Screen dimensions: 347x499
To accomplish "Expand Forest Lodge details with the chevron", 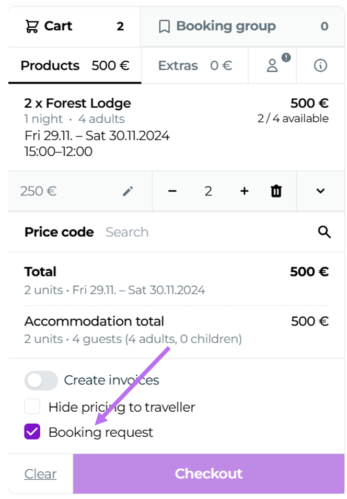I will [x=320, y=191].
